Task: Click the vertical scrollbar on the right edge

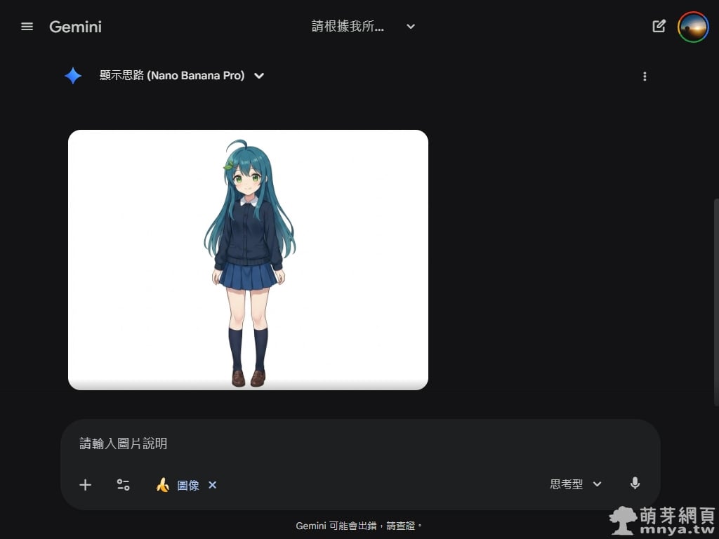Action: [x=715, y=302]
